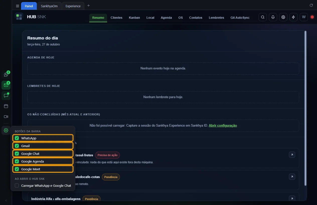
Task: Click the lightning bolt quick actions icon
Action: (293, 17)
